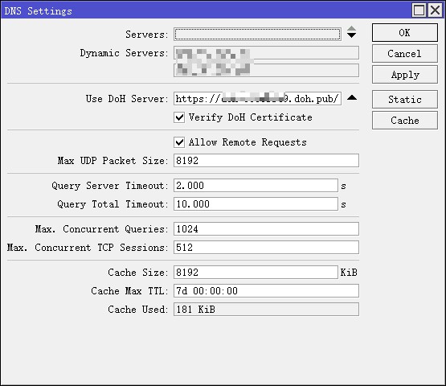Click Max UDP Packet Size field
This screenshot has width=446, height=386.
pos(266,161)
